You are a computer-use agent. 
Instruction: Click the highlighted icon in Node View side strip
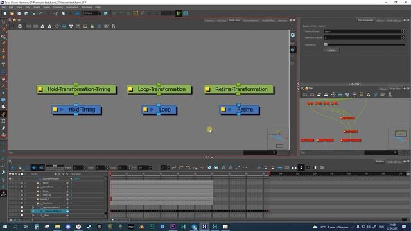(x=293, y=49)
